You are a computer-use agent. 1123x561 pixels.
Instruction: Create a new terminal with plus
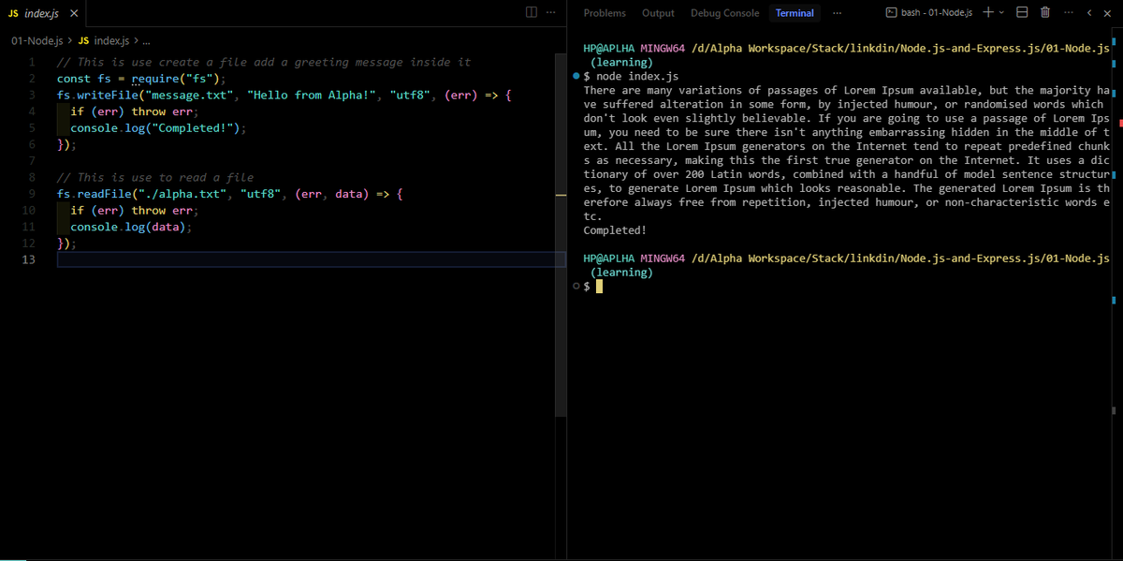tap(988, 12)
